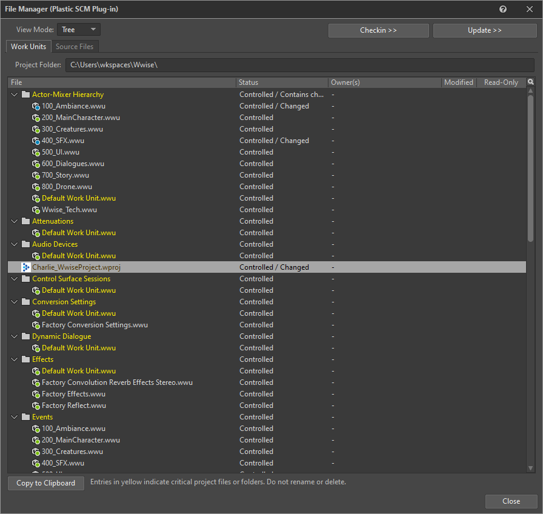Viewport: 543px width, 514px height.
Task: Click the Factory Reflect.wwu work unit icon
Action: pyautogui.click(x=36, y=406)
